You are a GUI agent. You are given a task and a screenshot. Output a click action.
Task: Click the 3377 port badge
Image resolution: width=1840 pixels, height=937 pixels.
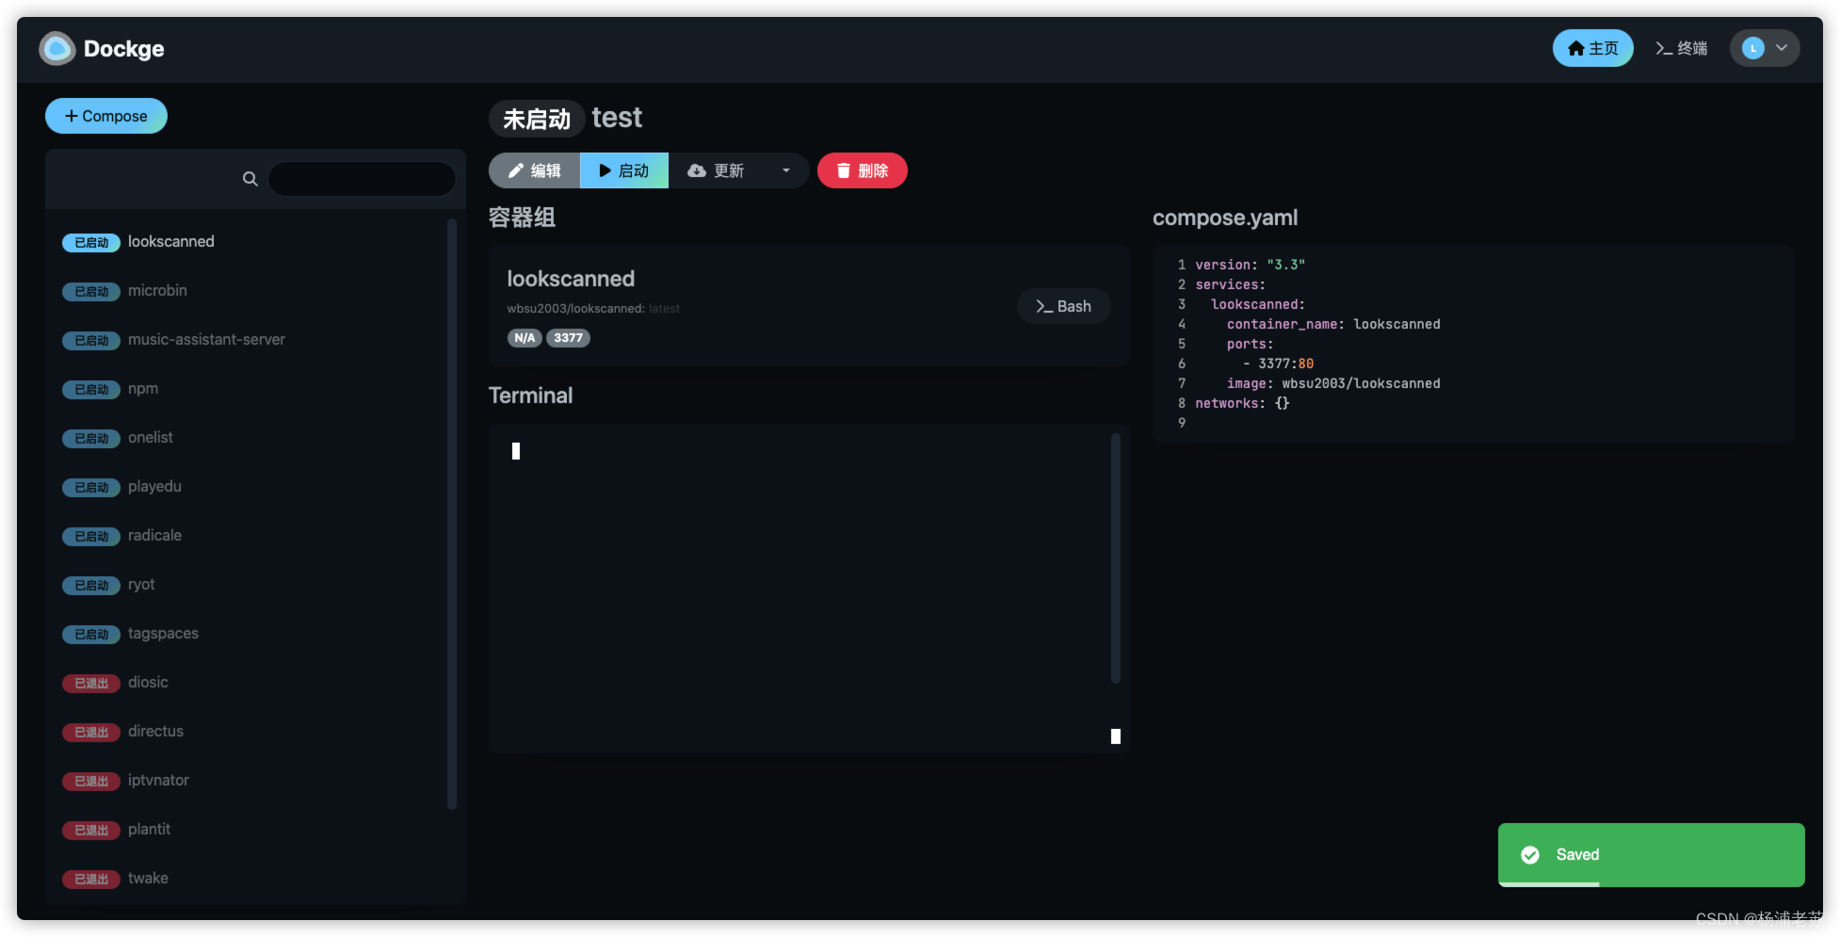coord(568,338)
